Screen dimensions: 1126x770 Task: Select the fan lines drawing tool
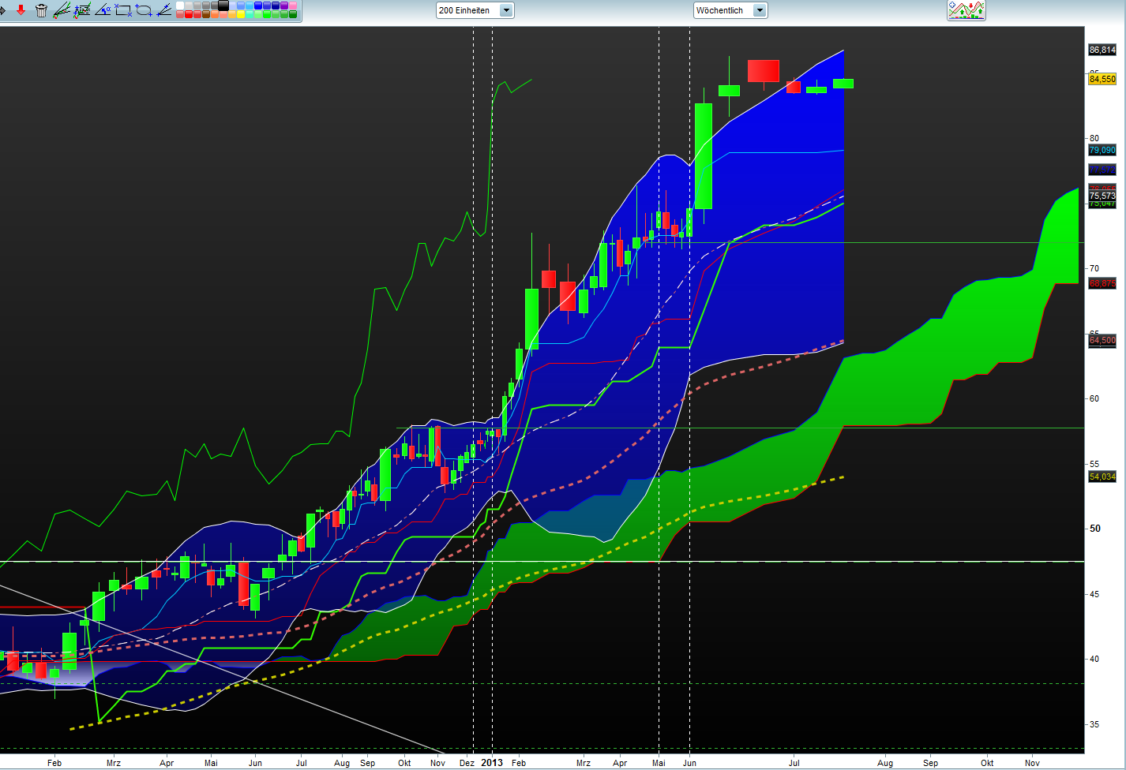(x=164, y=10)
